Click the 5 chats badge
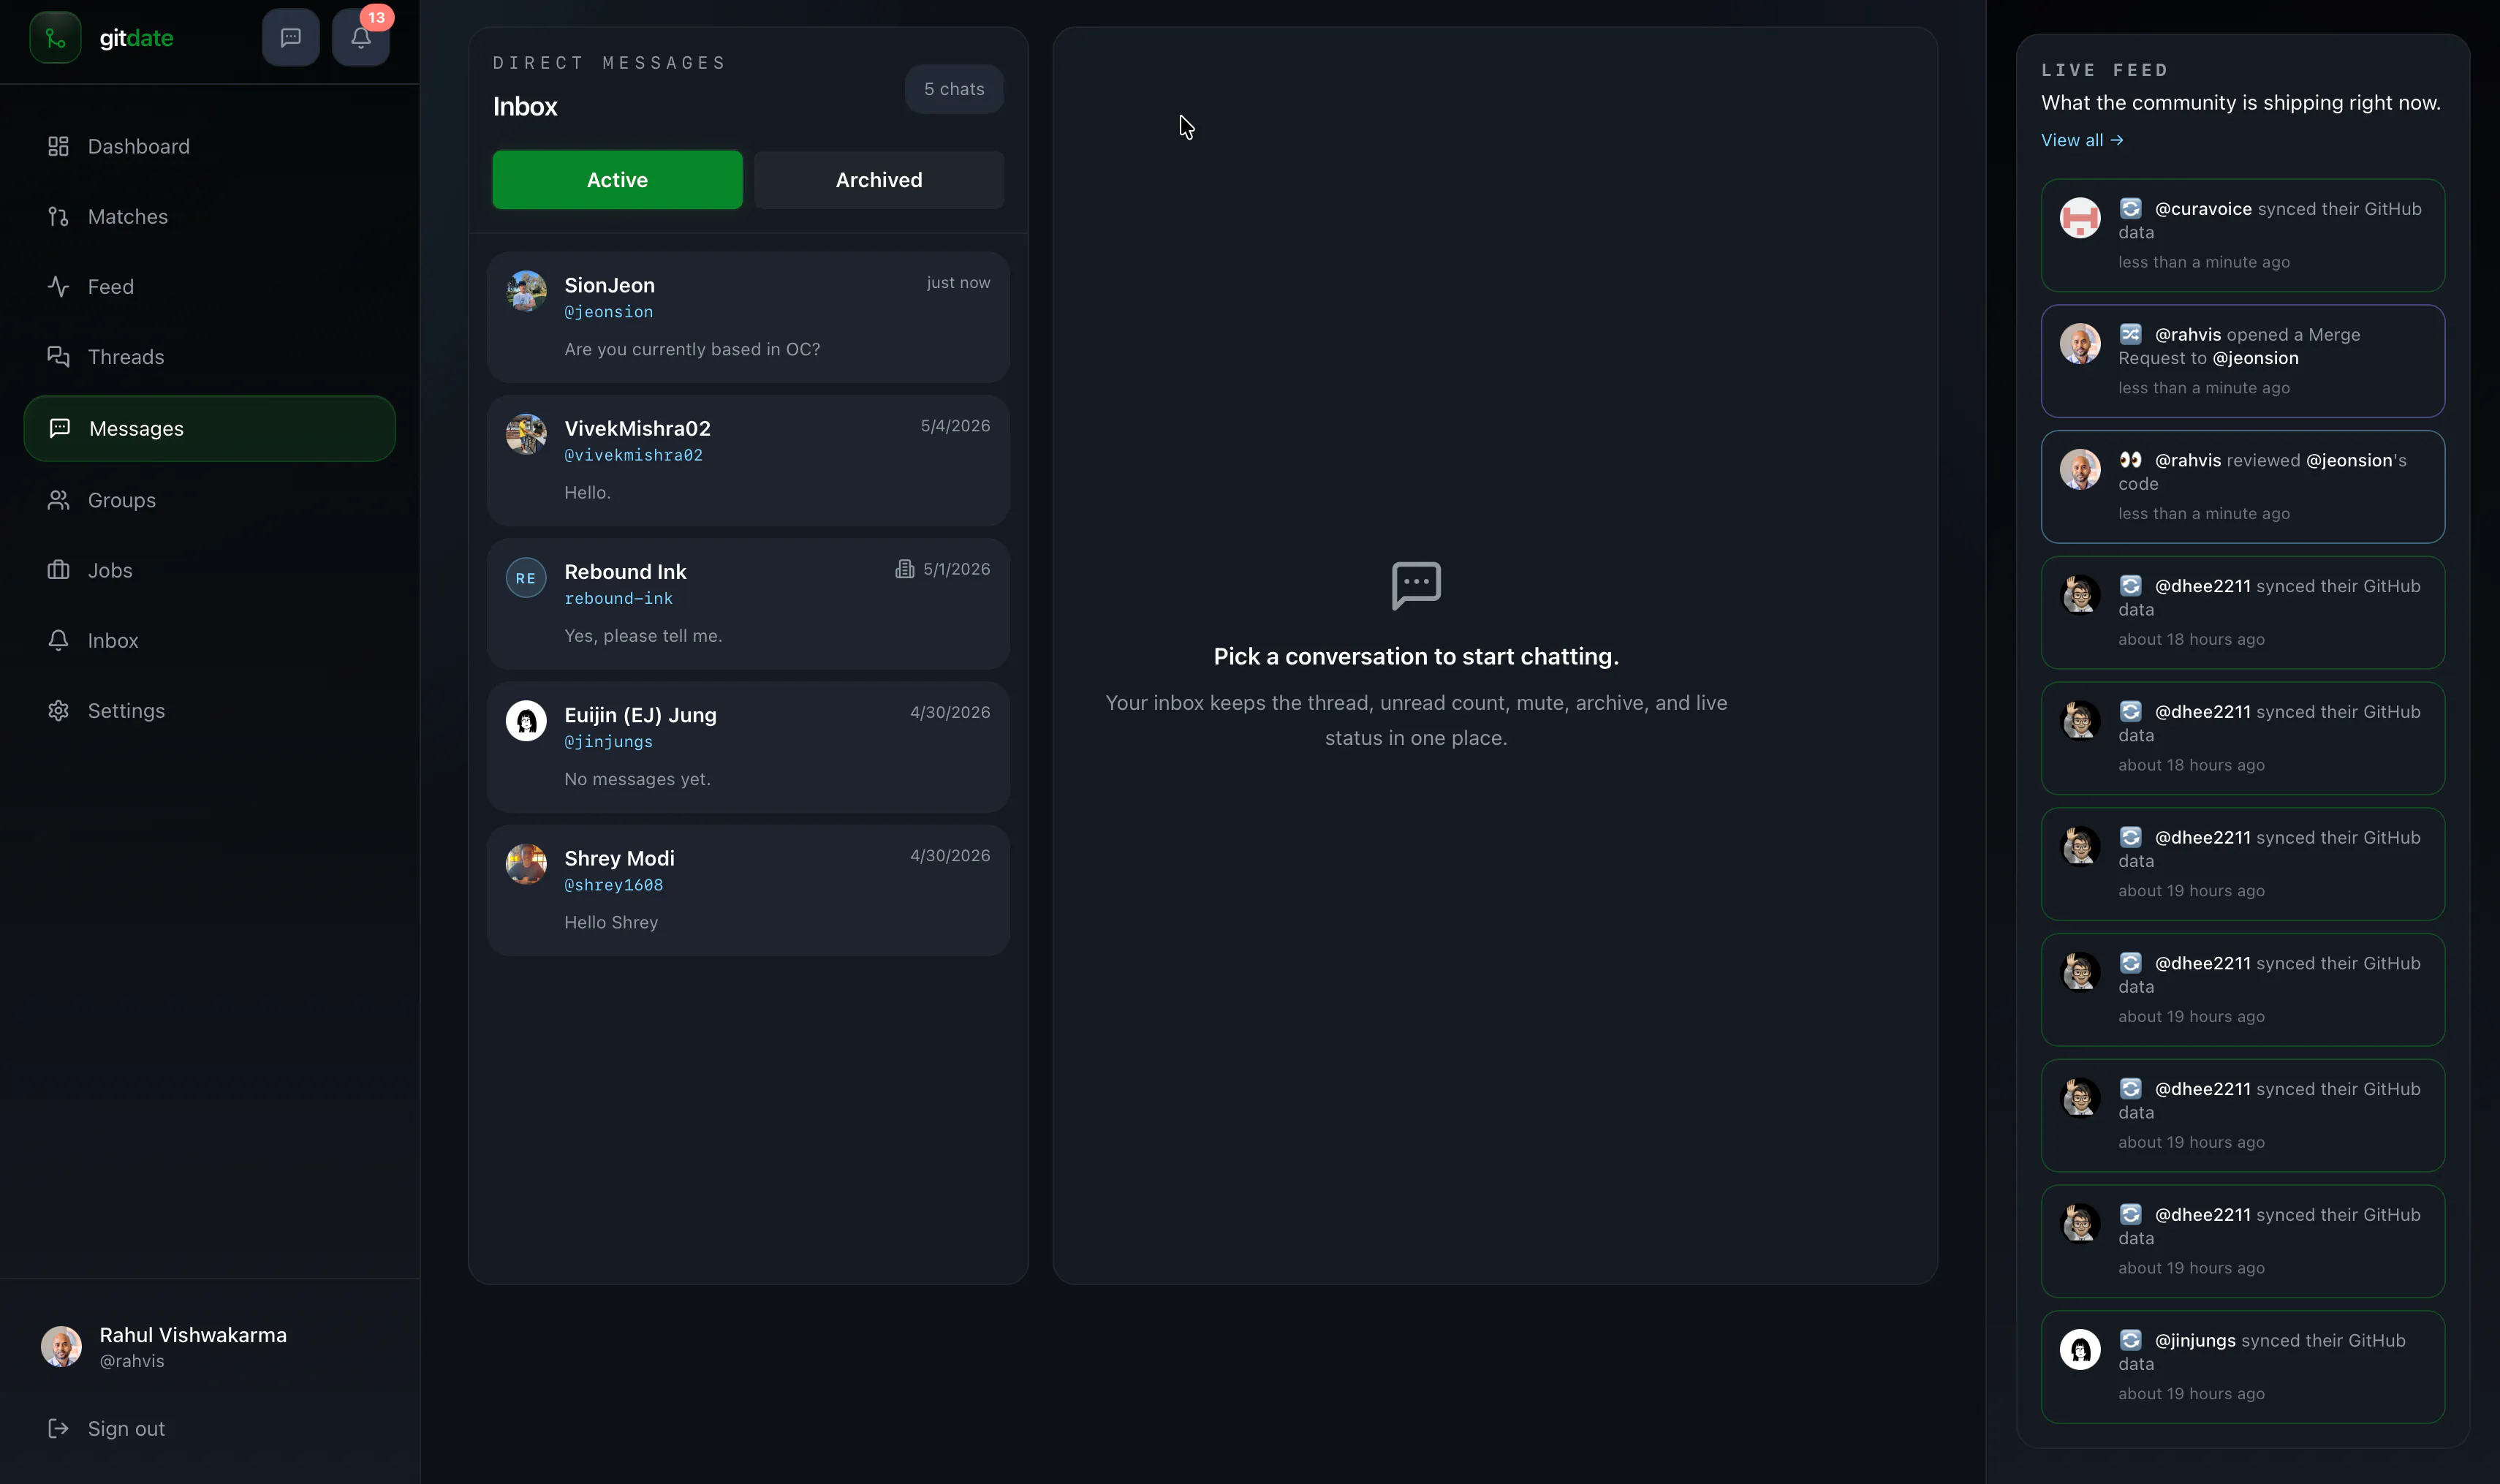The height and width of the screenshot is (1484, 2500). click(954, 89)
